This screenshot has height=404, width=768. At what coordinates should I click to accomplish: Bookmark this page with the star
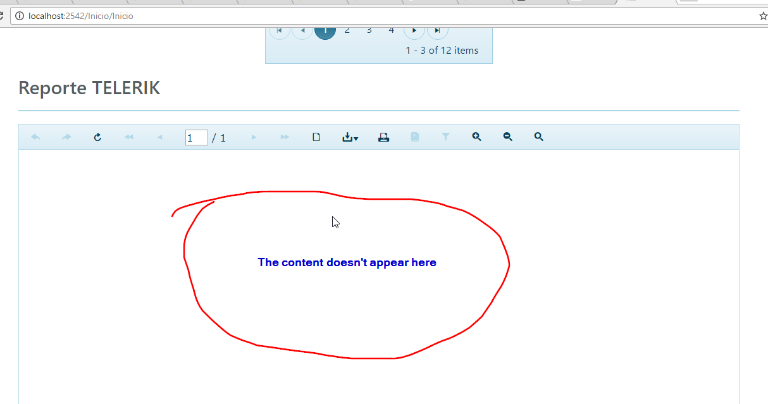tap(763, 16)
